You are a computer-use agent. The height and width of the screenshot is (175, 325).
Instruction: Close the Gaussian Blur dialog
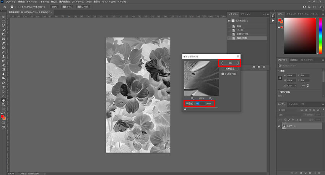pos(238,56)
